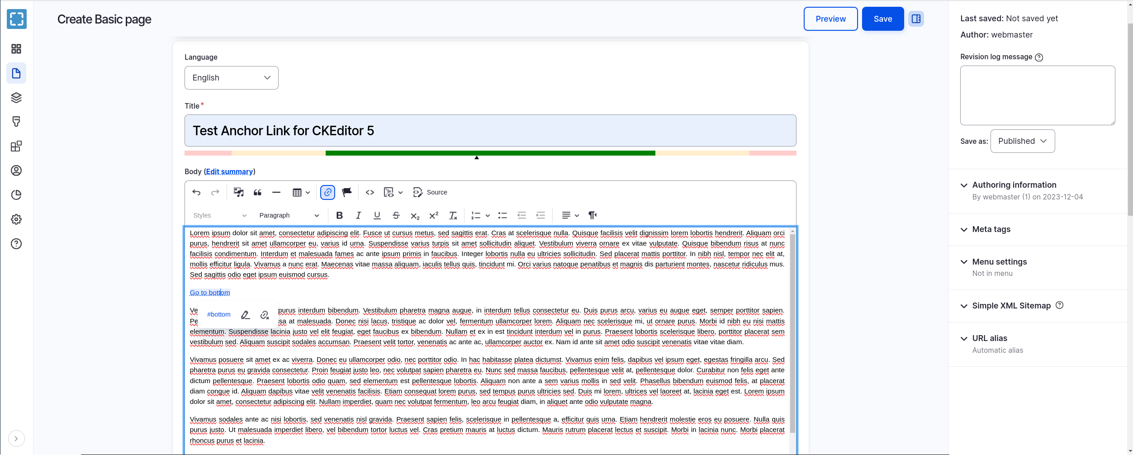Decrease indent in the editor
1133x455 pixels.
pos(521,215)
